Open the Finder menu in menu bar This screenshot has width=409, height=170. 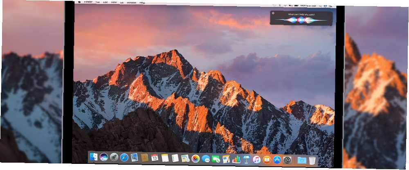[x=88, y=2]
